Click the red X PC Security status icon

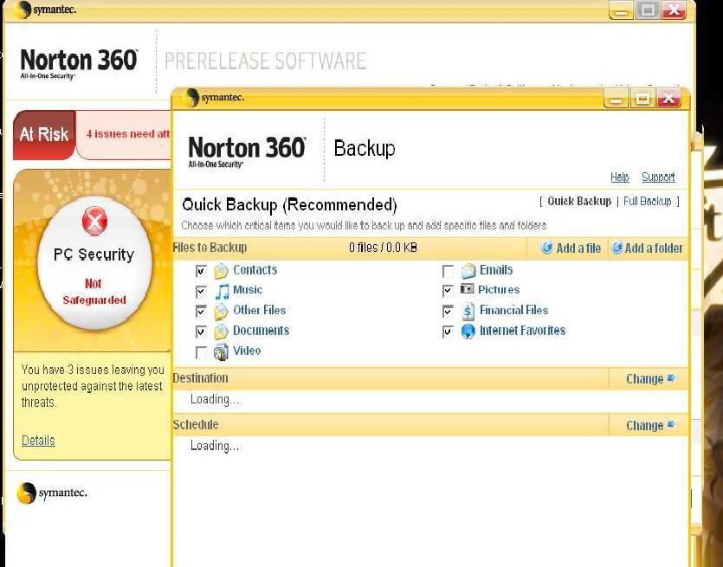point(94,221)
